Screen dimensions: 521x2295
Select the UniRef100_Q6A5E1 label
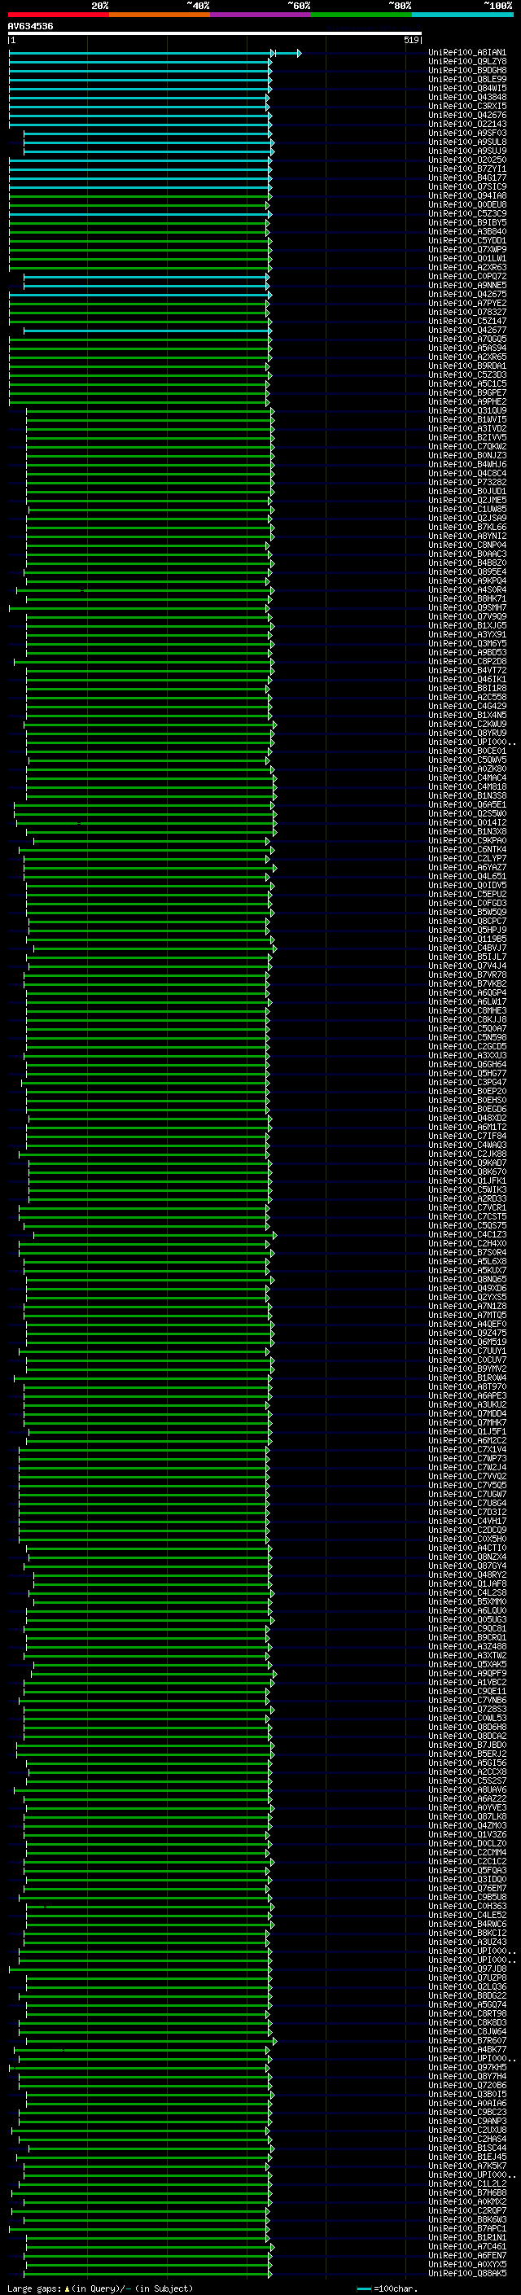click(x=467, y=804)
